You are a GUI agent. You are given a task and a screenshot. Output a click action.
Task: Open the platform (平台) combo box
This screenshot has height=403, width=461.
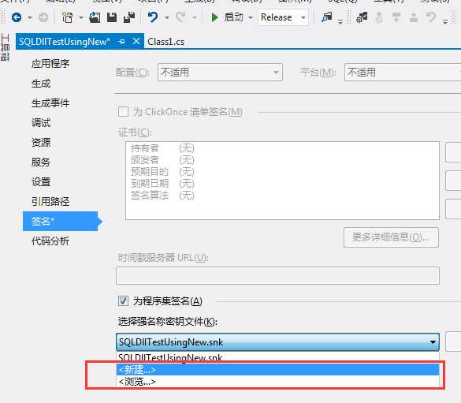click(403, 73)
